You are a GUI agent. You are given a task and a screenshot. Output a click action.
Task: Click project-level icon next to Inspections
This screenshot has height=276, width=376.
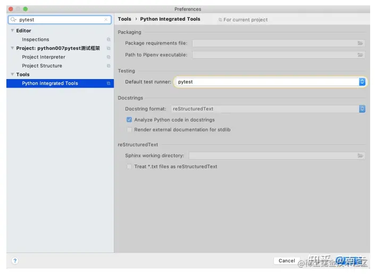click(108, 39)
